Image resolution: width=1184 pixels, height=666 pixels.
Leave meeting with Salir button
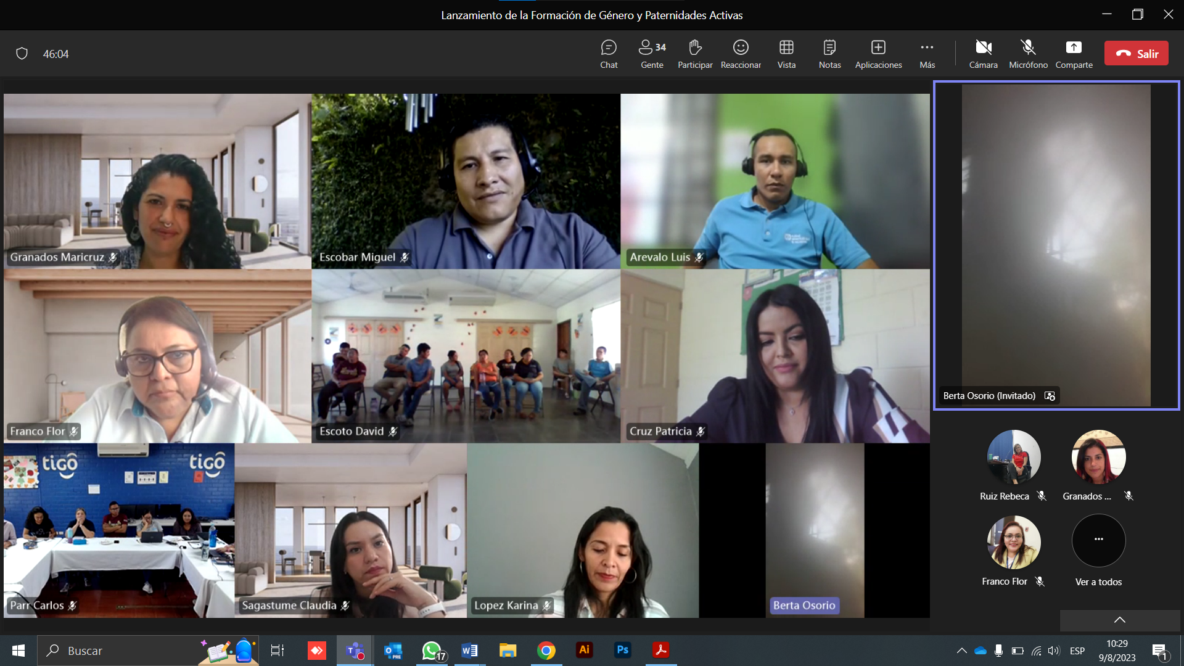pos(1136,54)
